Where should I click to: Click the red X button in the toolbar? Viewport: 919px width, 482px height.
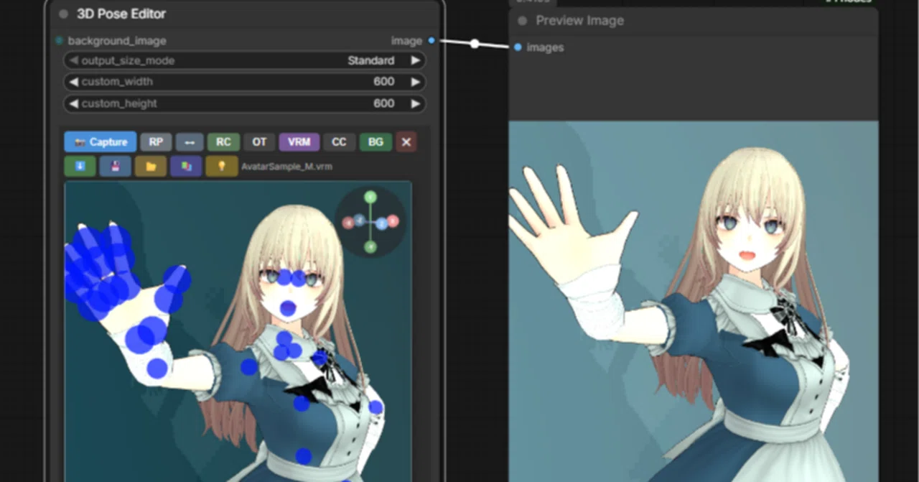406,142
